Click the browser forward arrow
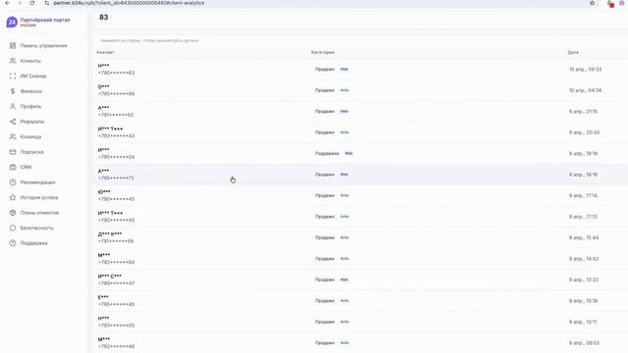 click(20, 3)
